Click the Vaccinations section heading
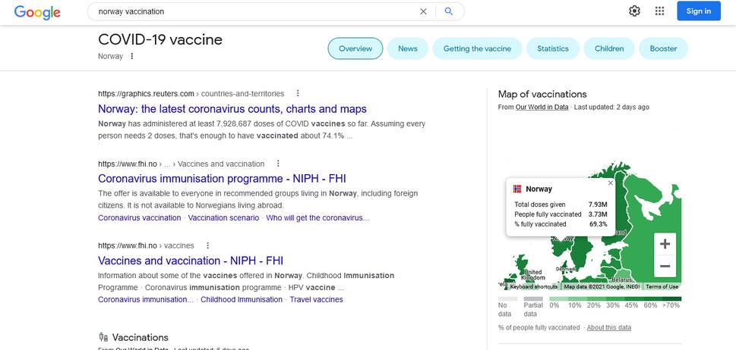The height and width of the screenshot is (350, 736). (x=140, y=337)
